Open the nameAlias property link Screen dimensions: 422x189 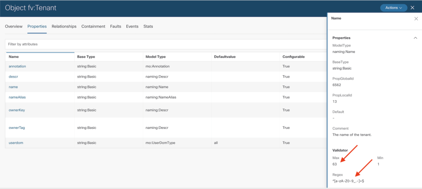[17, 97]
